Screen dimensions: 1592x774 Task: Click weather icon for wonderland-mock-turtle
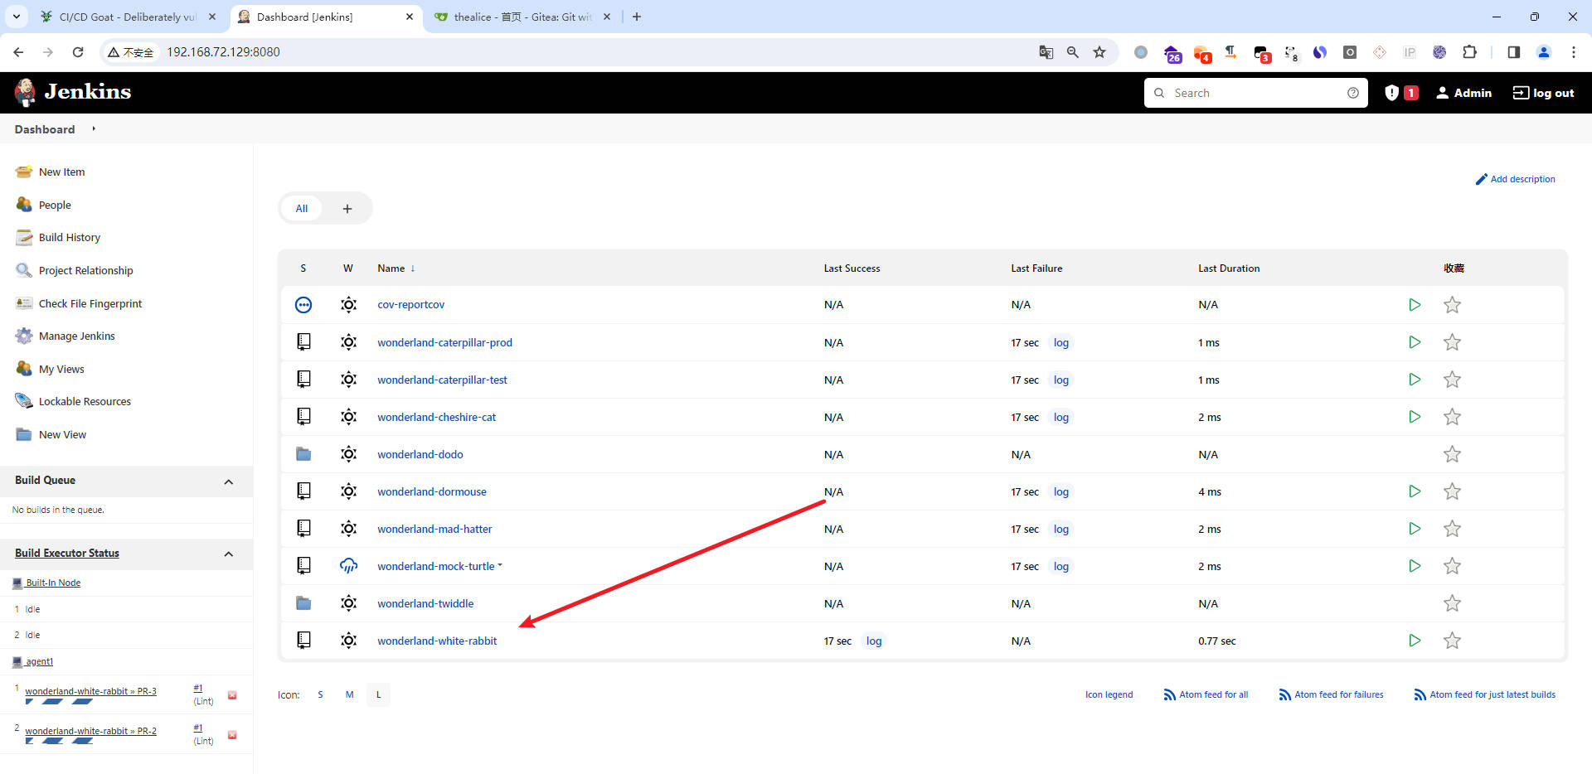click(x=349, y=566)
